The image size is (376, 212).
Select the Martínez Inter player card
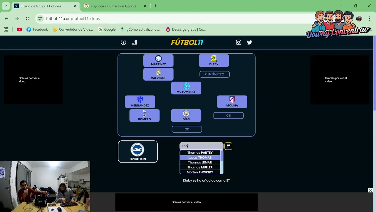(x=158, y=60)
